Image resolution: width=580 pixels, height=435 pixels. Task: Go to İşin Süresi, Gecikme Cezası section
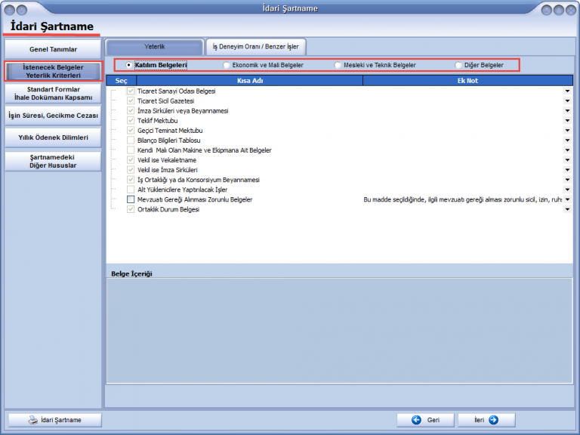coord(53,116)
